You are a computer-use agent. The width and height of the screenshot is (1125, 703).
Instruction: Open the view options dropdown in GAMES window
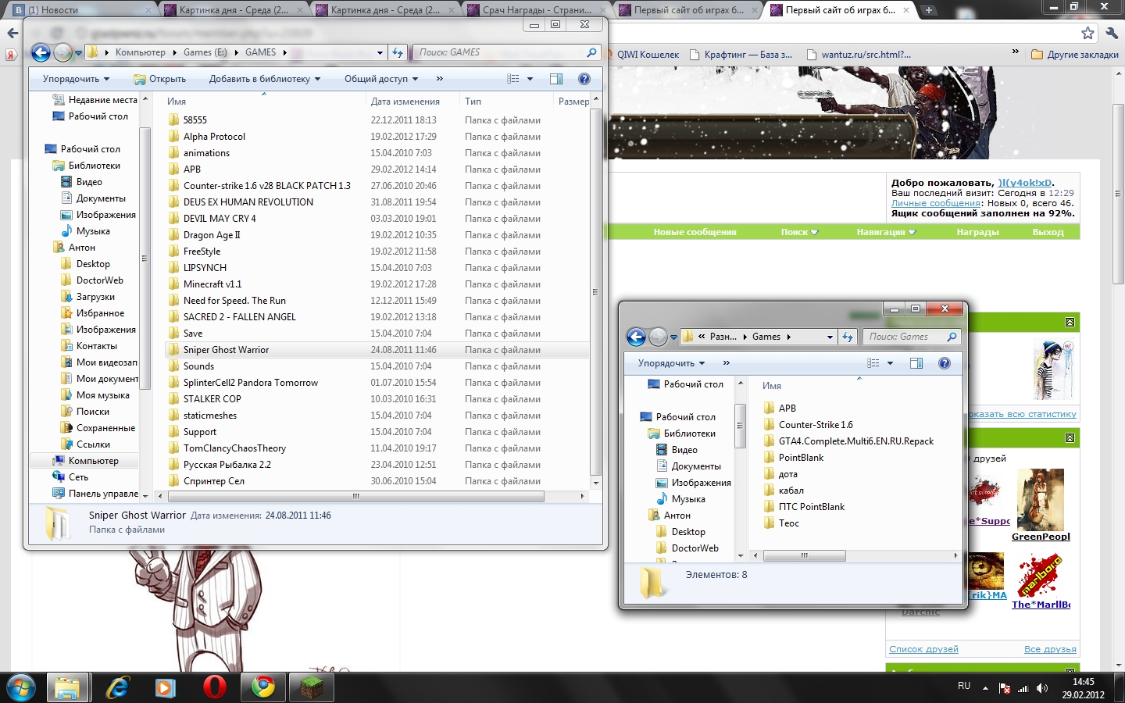point(530,79)
